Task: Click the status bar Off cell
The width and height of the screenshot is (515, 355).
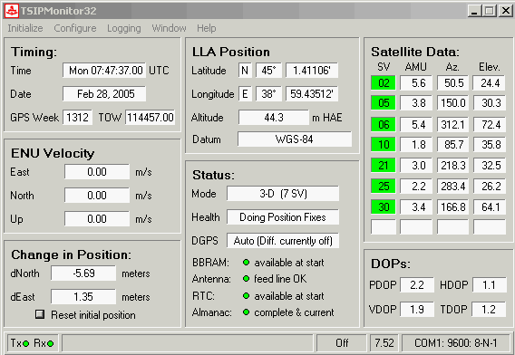Action: (342, 343)
